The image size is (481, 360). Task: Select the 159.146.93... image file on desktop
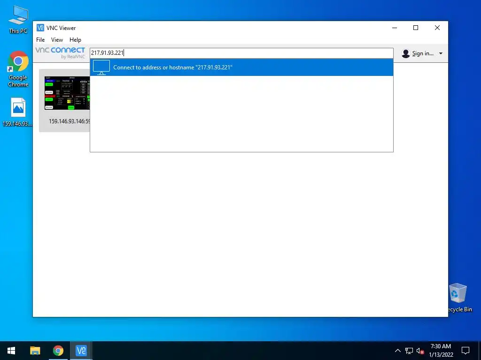pyautogui.click(x=17, y=112)
